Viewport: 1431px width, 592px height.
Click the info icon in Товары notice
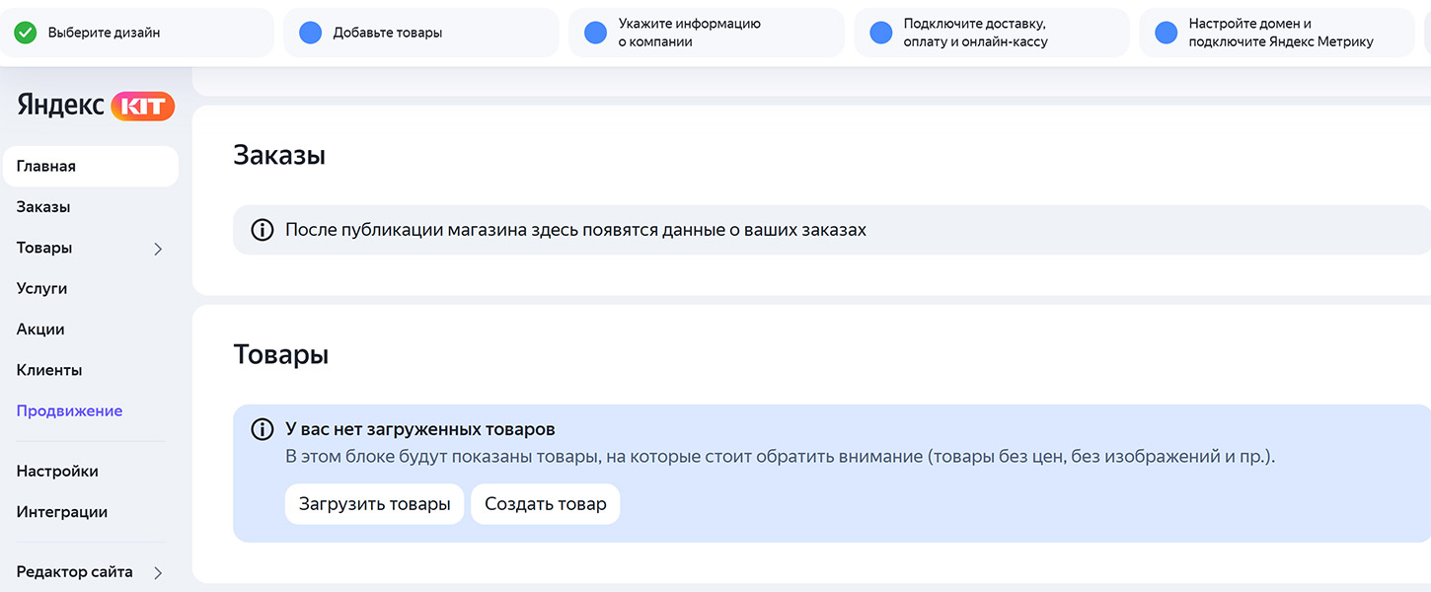[262, 430]
